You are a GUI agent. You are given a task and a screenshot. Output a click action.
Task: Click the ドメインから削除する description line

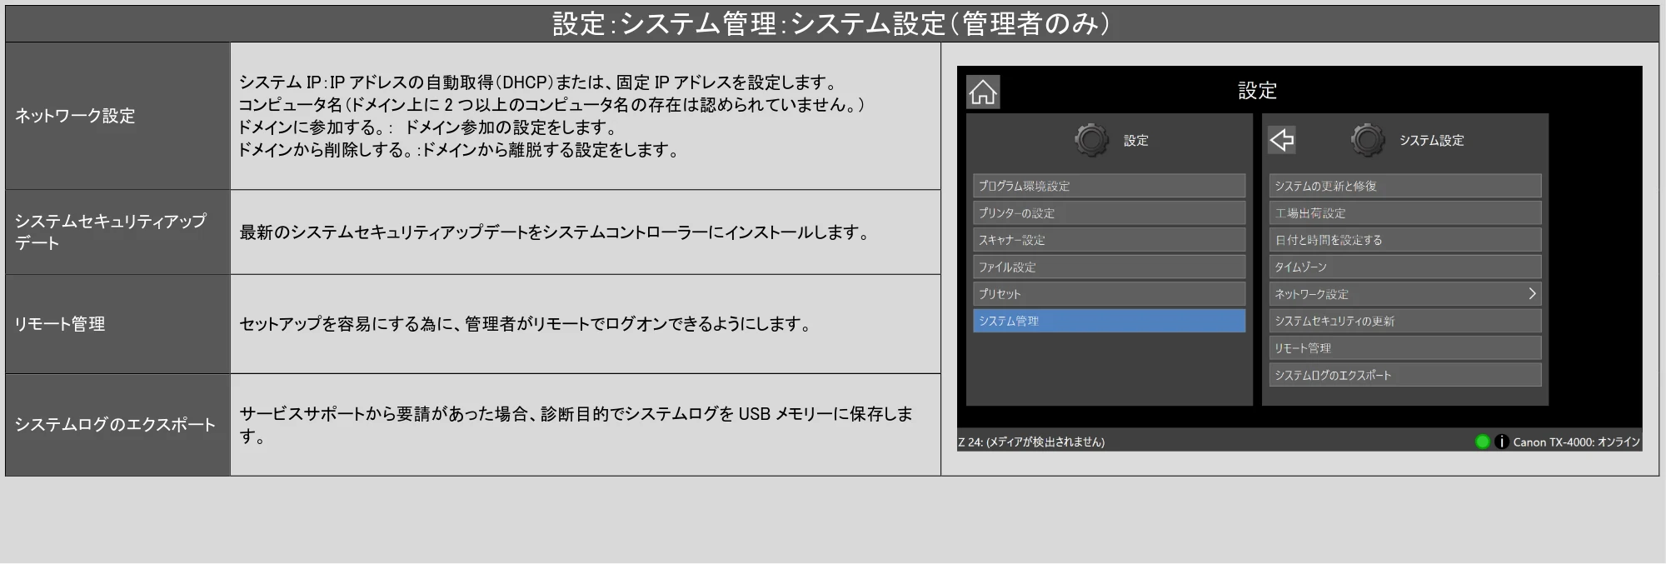[460, 150]
